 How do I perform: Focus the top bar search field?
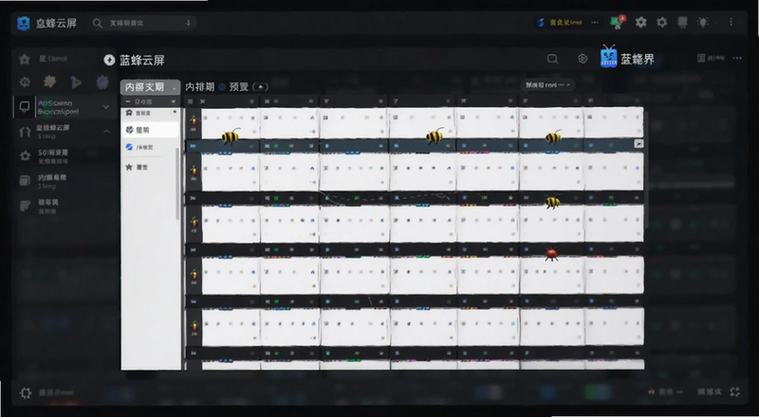point(142,23)
